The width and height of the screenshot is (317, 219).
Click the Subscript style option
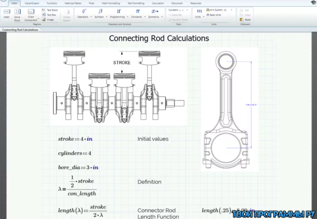[x=175, y=15]
